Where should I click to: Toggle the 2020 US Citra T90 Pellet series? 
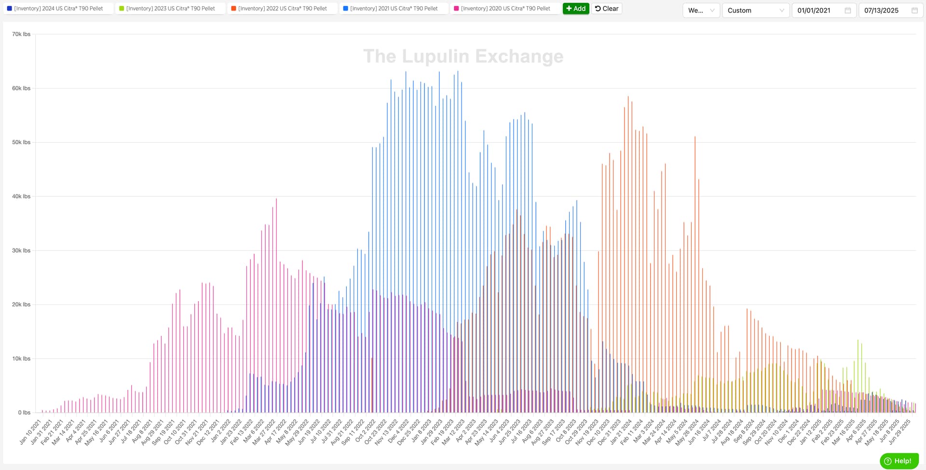pos(505,9)
